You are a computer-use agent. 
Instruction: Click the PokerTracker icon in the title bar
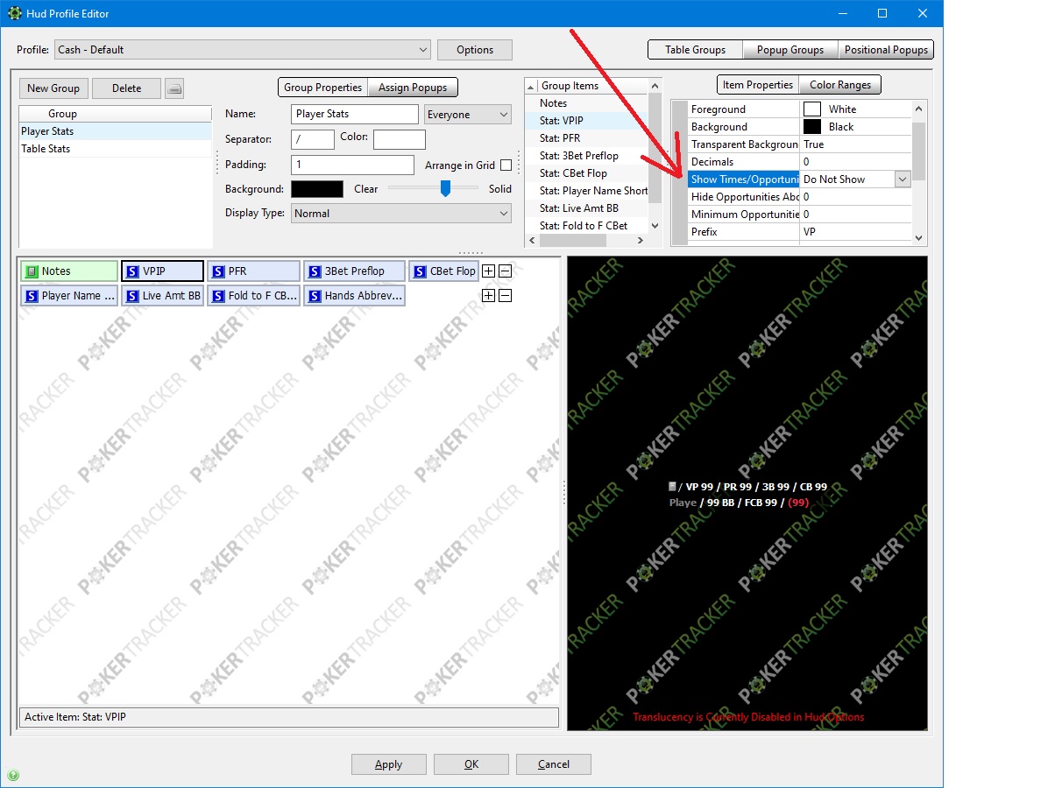[14, 13]
